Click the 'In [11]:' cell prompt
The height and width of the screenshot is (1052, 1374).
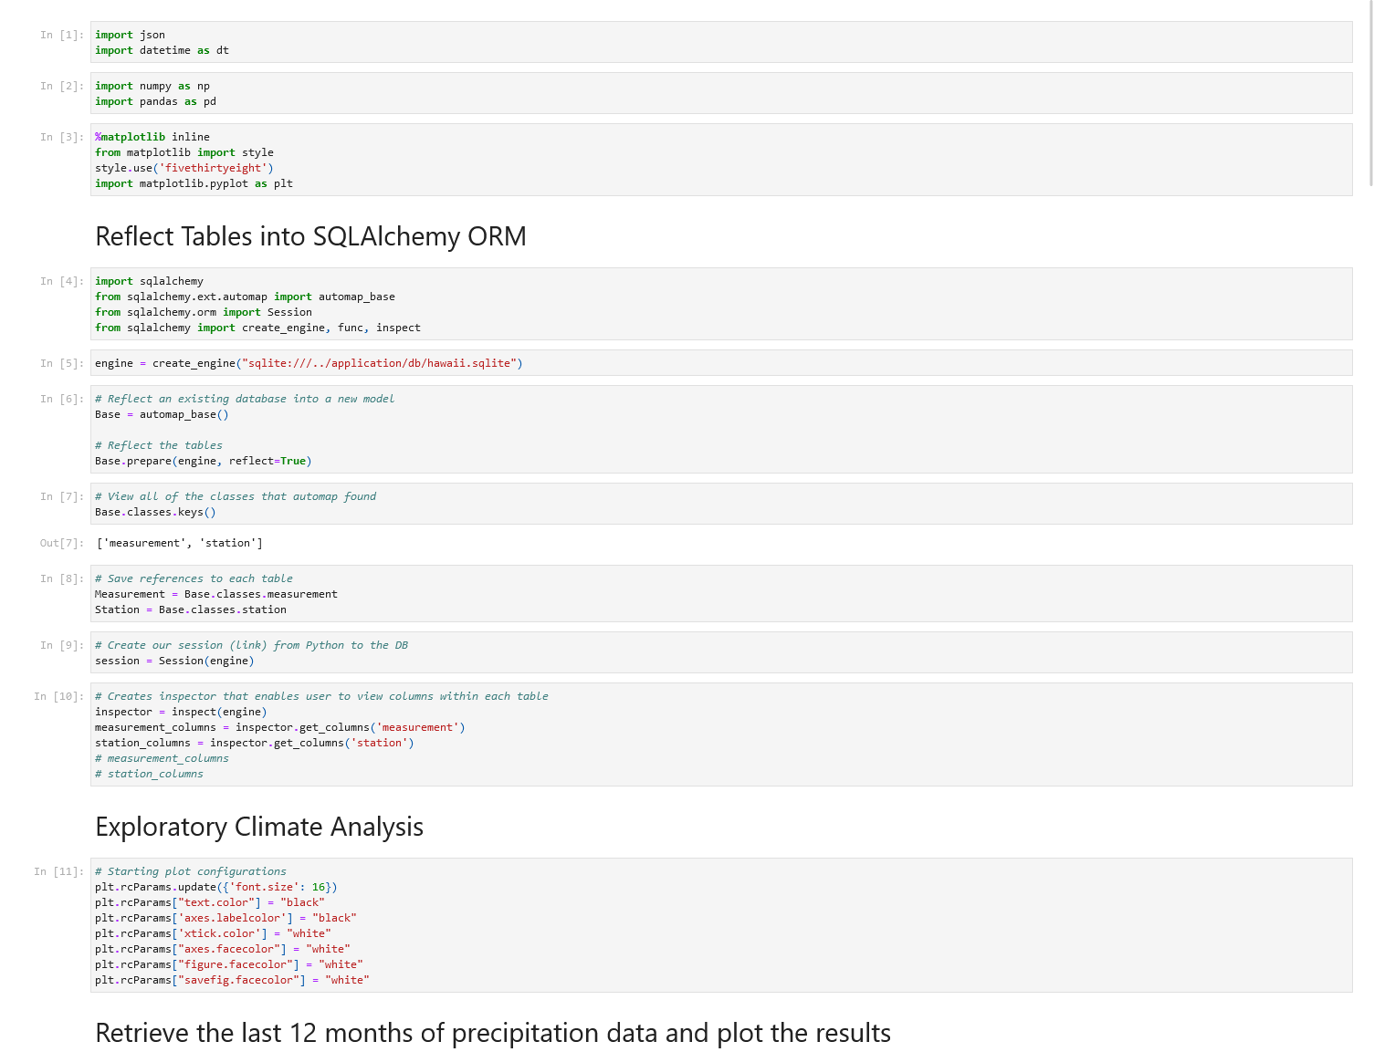pyautogui.click(x=58, y=871)
